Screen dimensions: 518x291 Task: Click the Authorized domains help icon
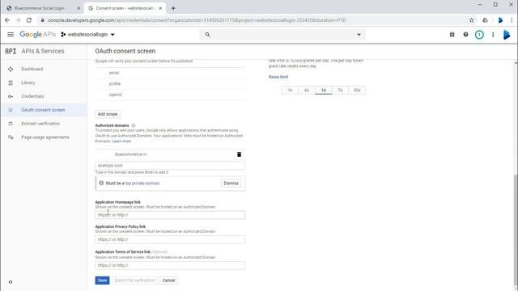(134, 125)
